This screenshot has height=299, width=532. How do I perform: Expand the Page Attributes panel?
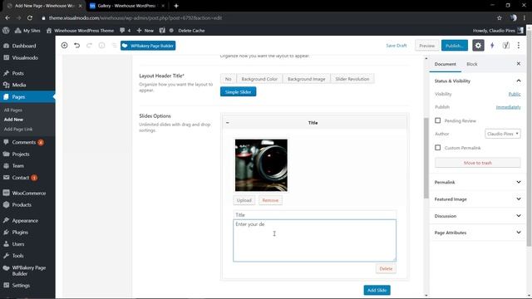[477, 233]
